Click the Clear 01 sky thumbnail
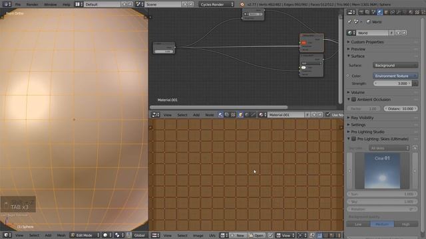Image resolution: width=426 pixels, height=239 pixels. coord(382,171)
